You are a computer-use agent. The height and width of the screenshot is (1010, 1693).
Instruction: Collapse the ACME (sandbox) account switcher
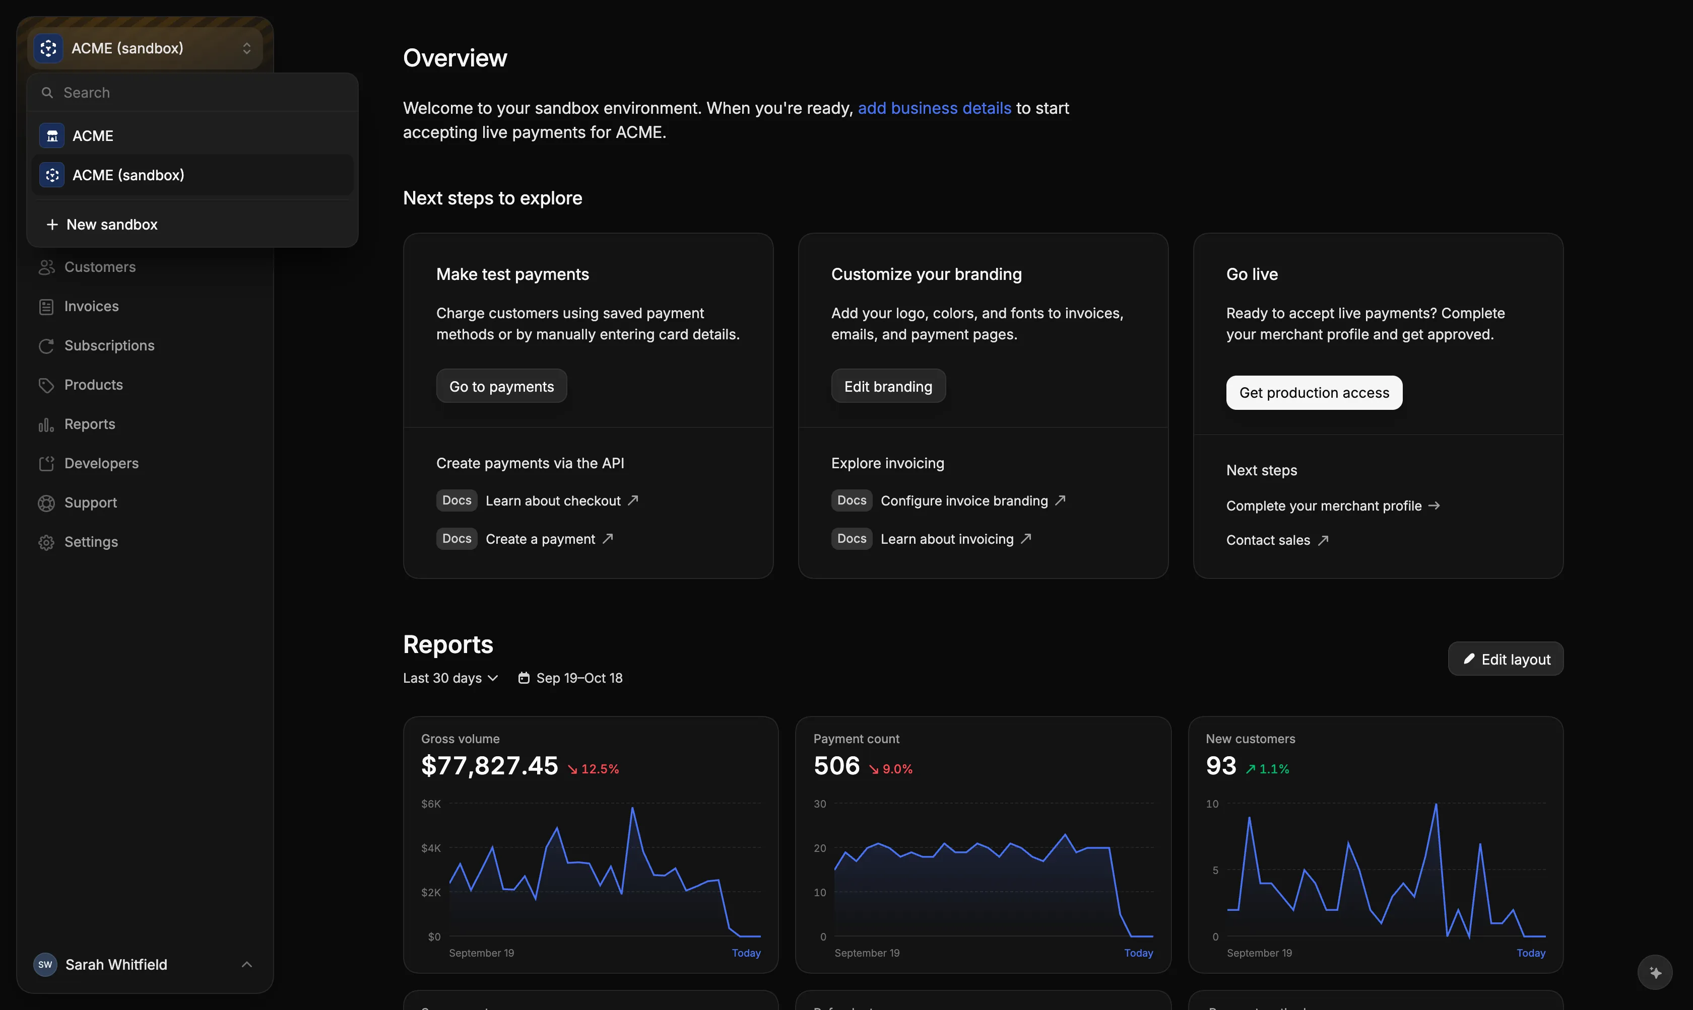(145, 48)
